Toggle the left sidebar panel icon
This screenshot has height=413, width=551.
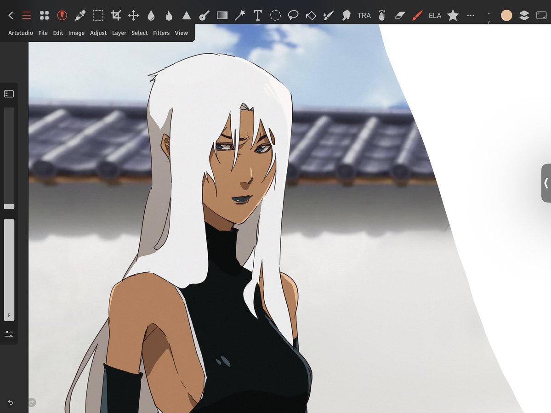[9, 94]
